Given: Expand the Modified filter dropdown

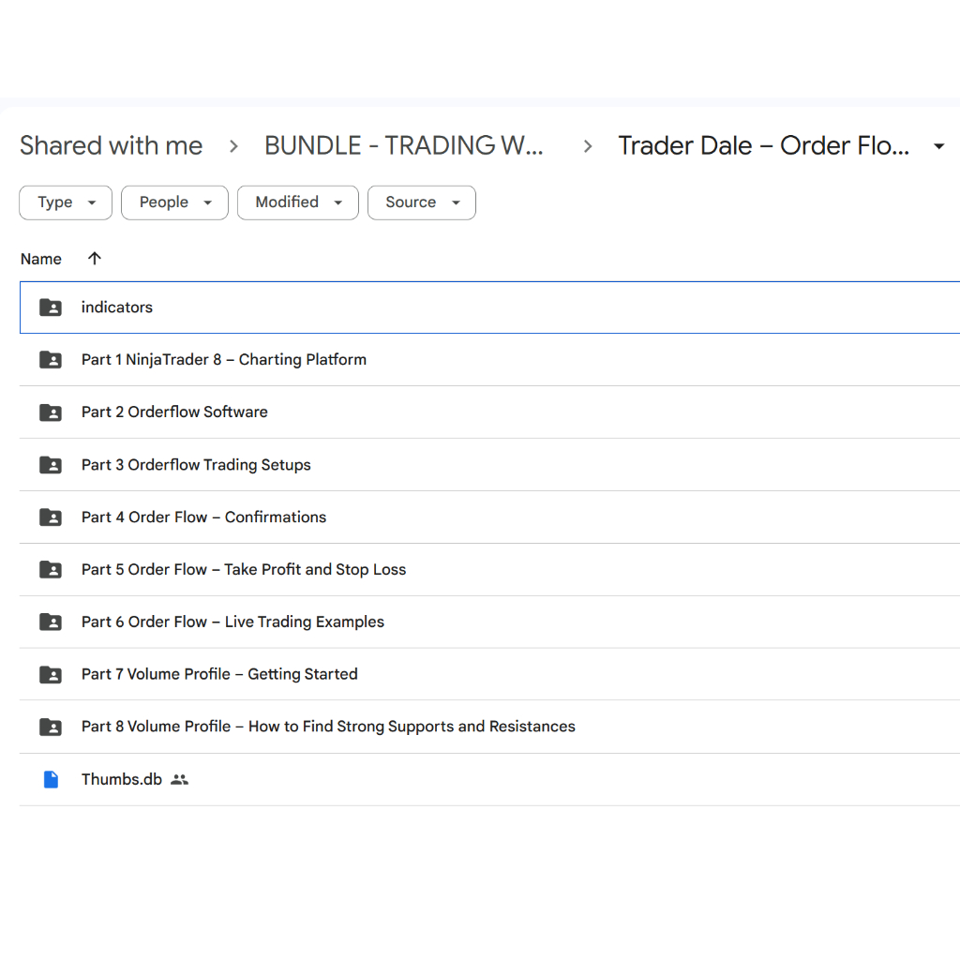Looking at the screenshot, I should pyautogui.click(x=297, y=202).
